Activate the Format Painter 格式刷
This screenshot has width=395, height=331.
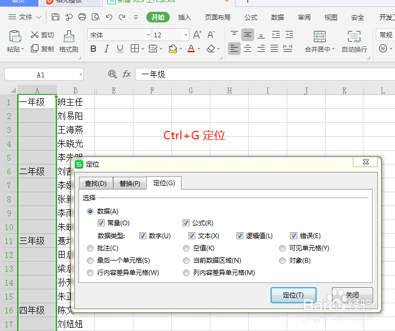point(68,42)
